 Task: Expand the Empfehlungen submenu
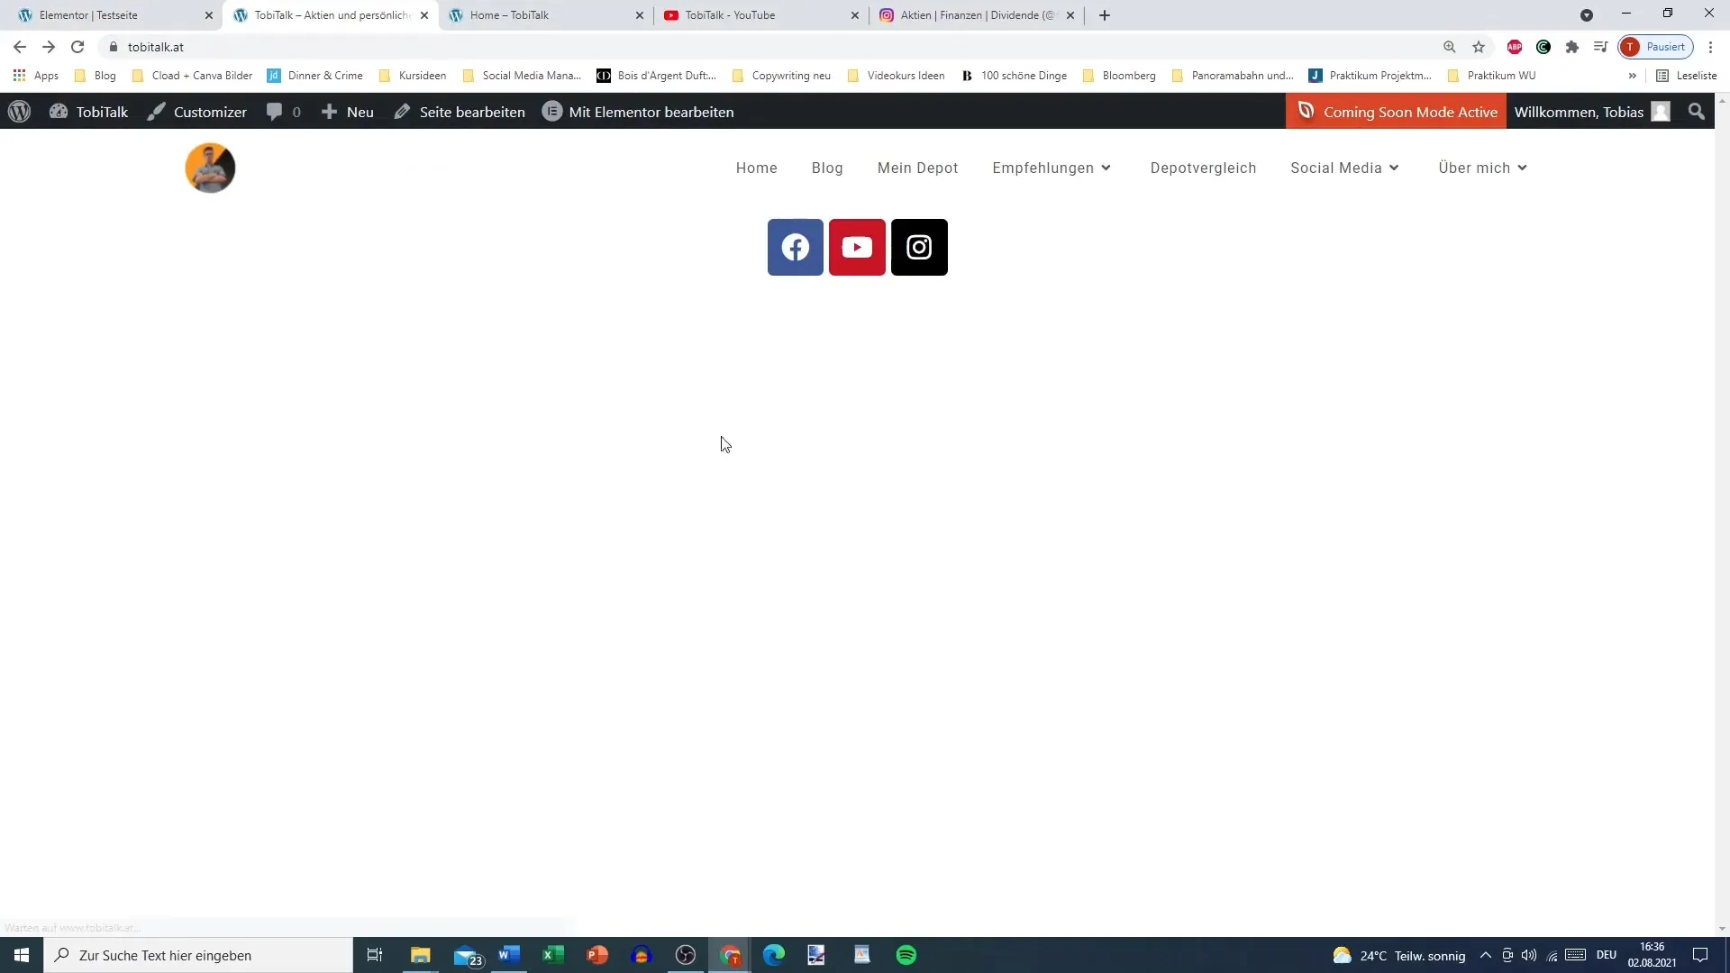1052,168
